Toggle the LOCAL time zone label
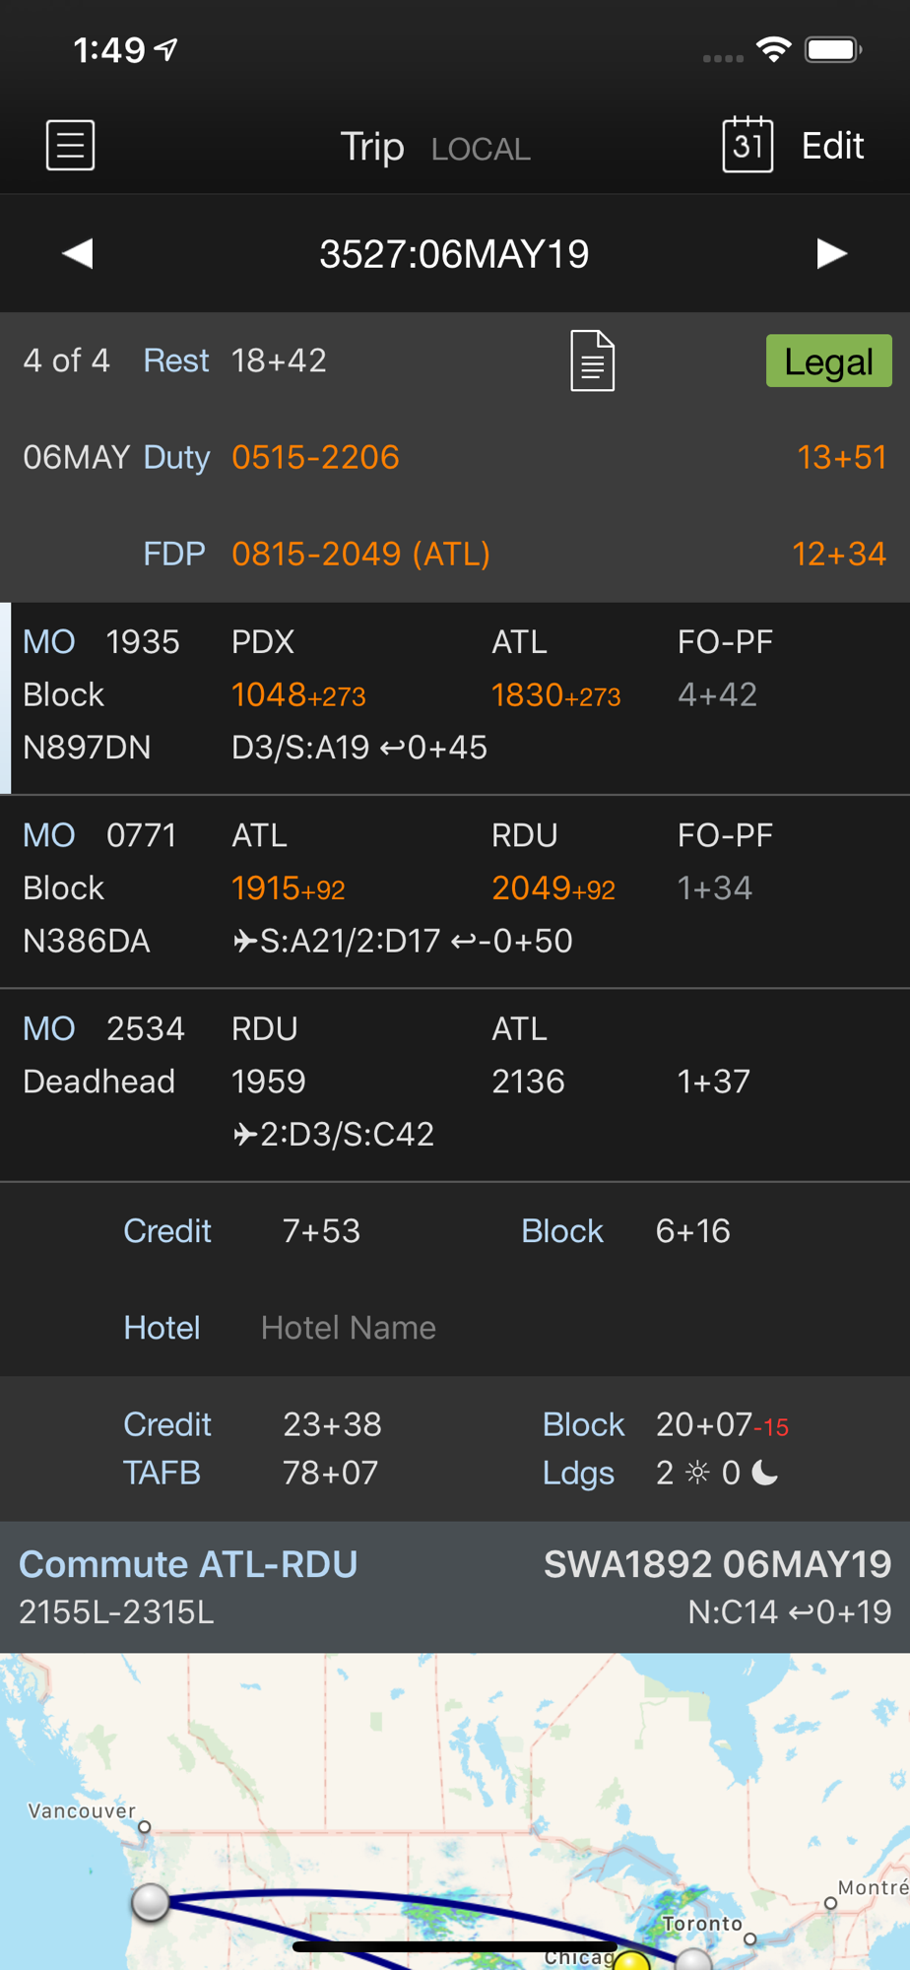This screenshot has width=910, height=1970. click(481, 149)
